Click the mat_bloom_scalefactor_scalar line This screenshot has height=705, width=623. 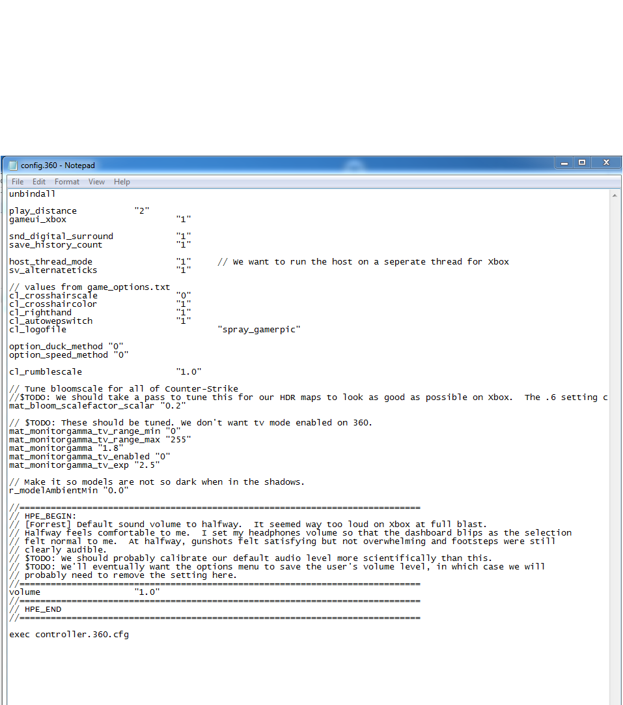98,406
